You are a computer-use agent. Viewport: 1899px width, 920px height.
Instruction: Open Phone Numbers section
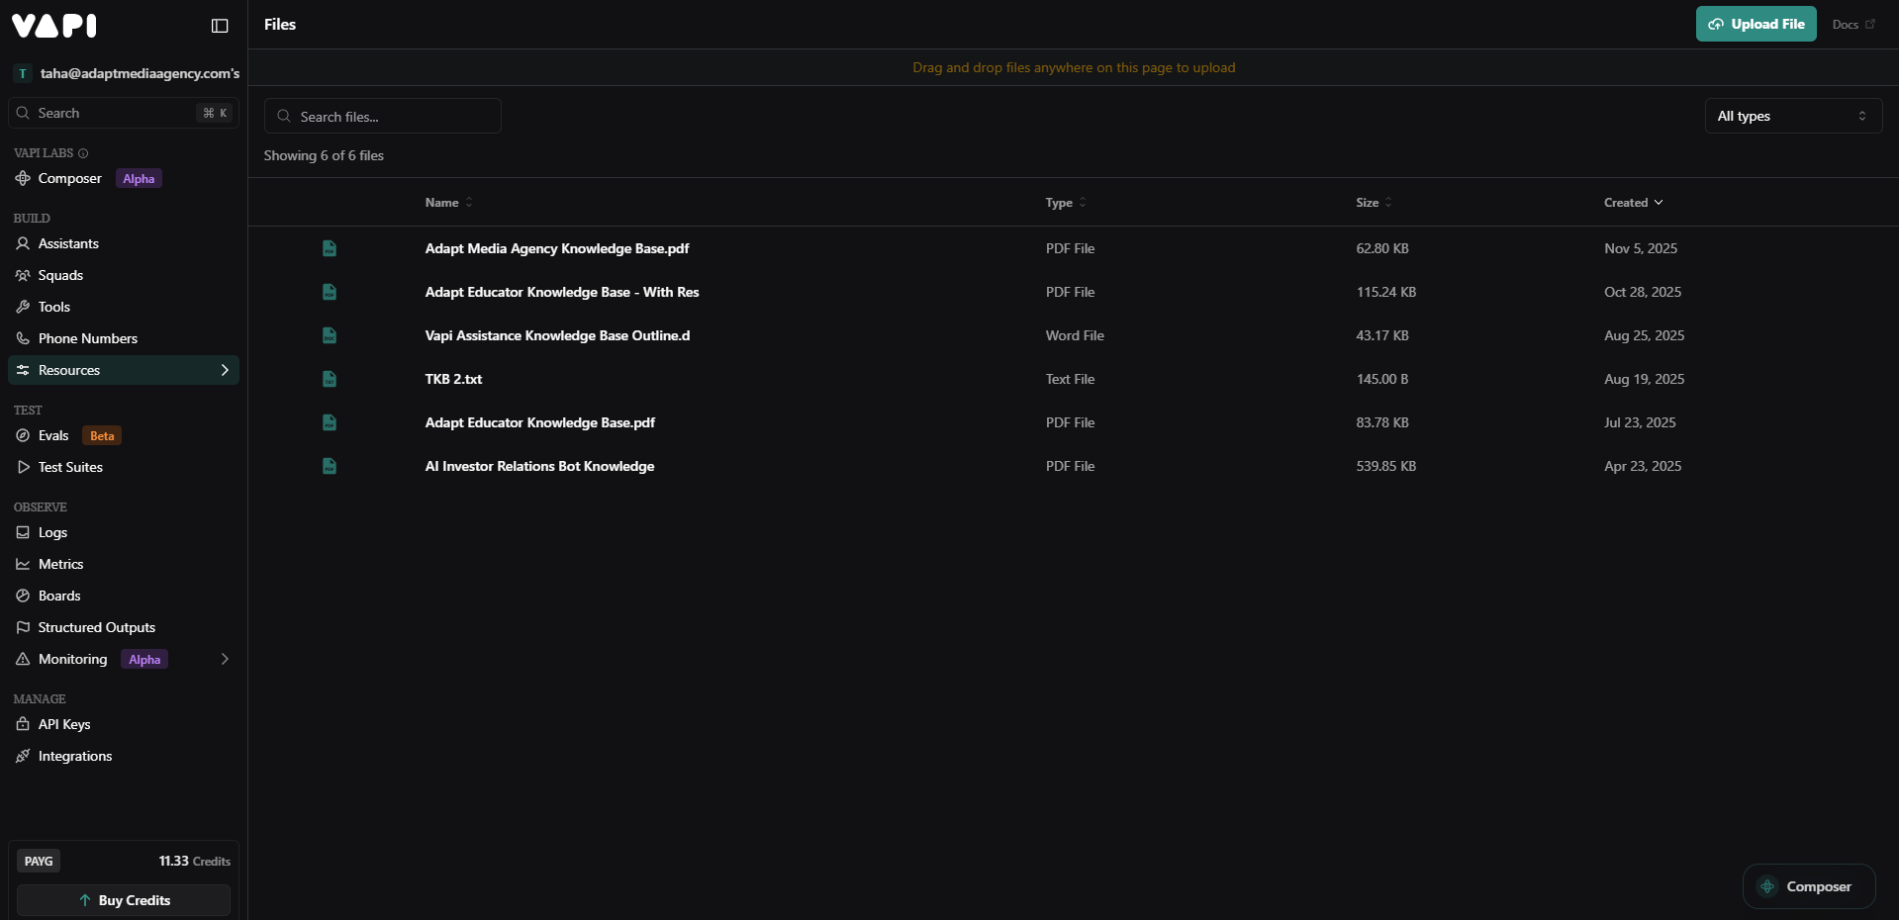pyautogui.click(x=124, y=338)
